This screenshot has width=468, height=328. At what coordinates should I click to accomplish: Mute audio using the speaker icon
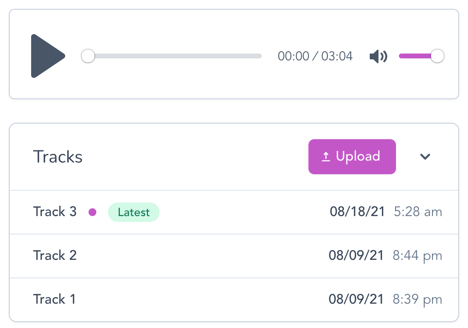coord(378,56)
